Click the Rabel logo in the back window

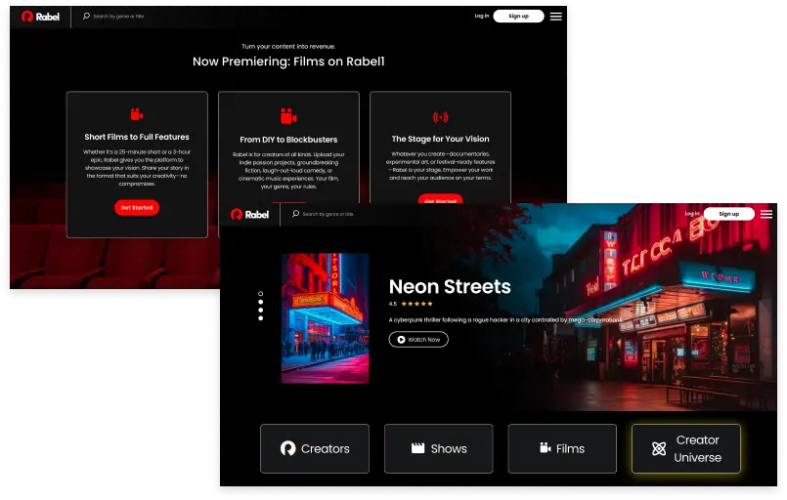click(40, 17)
